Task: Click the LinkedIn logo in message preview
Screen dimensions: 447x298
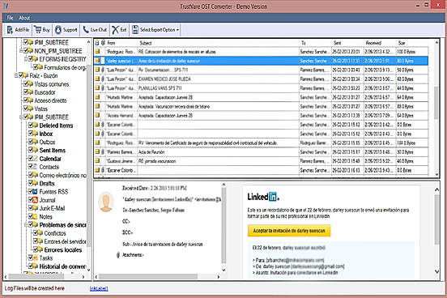Action: (x=263, y=197)
